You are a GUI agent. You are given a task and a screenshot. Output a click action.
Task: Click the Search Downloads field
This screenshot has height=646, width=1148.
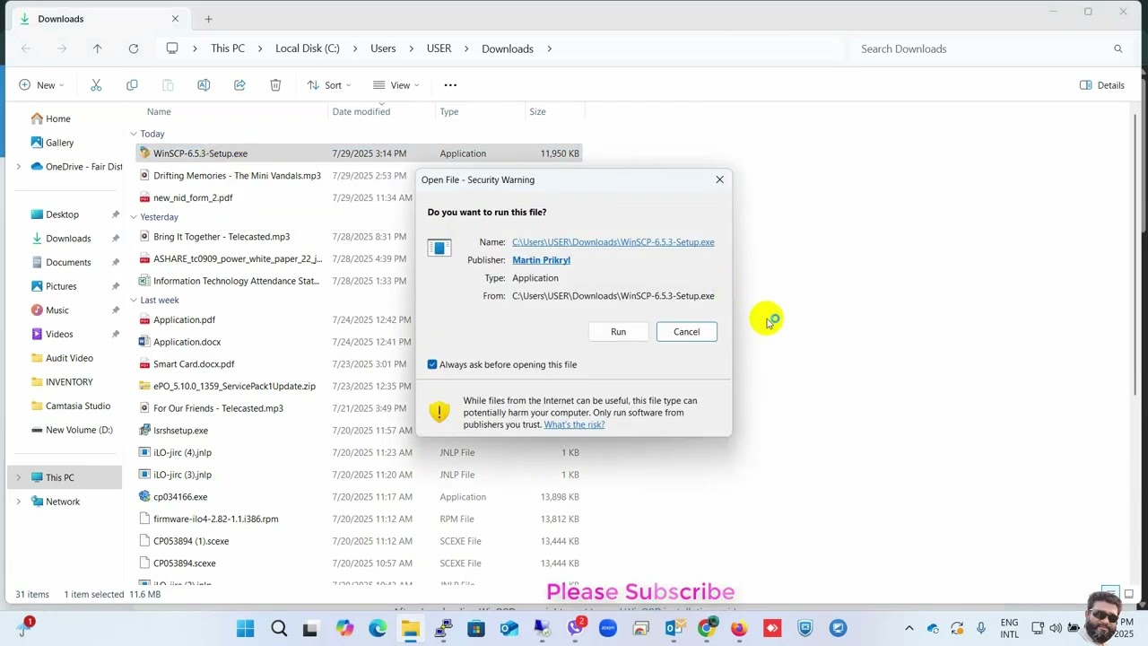point(980,48)
